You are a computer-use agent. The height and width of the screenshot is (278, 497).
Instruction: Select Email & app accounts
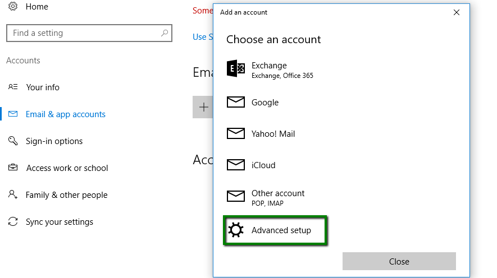pos(65,114)
